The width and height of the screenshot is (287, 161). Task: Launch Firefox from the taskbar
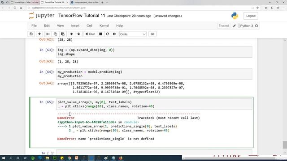121,158
